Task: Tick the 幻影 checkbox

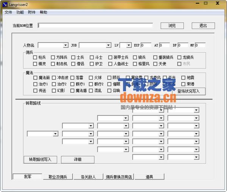Action: click(54, 91)
